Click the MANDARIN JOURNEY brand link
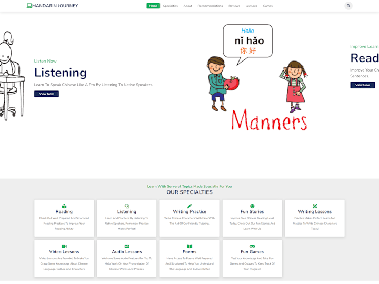The height and width of the screenshot is (284, 379). (x=53, y=6)
